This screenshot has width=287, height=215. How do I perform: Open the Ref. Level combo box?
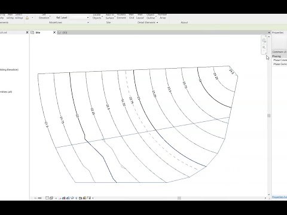coord(79,17)
